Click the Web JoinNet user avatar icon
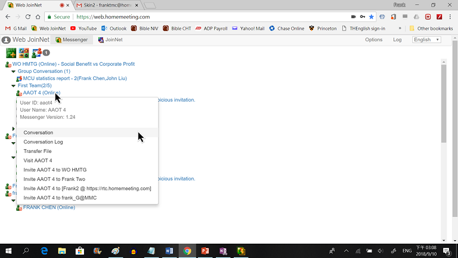Viewport: 458px width, 258px height. click(x=6, y=40)
